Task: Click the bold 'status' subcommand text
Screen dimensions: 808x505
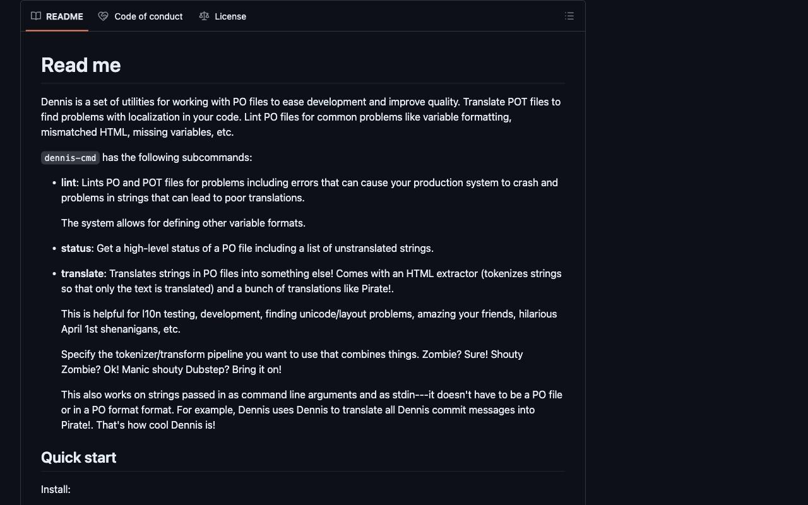Action: coord(76,248)
